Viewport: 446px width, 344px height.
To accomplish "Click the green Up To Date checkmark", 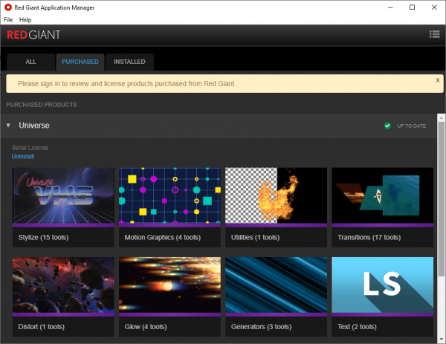I will (387, 126).
